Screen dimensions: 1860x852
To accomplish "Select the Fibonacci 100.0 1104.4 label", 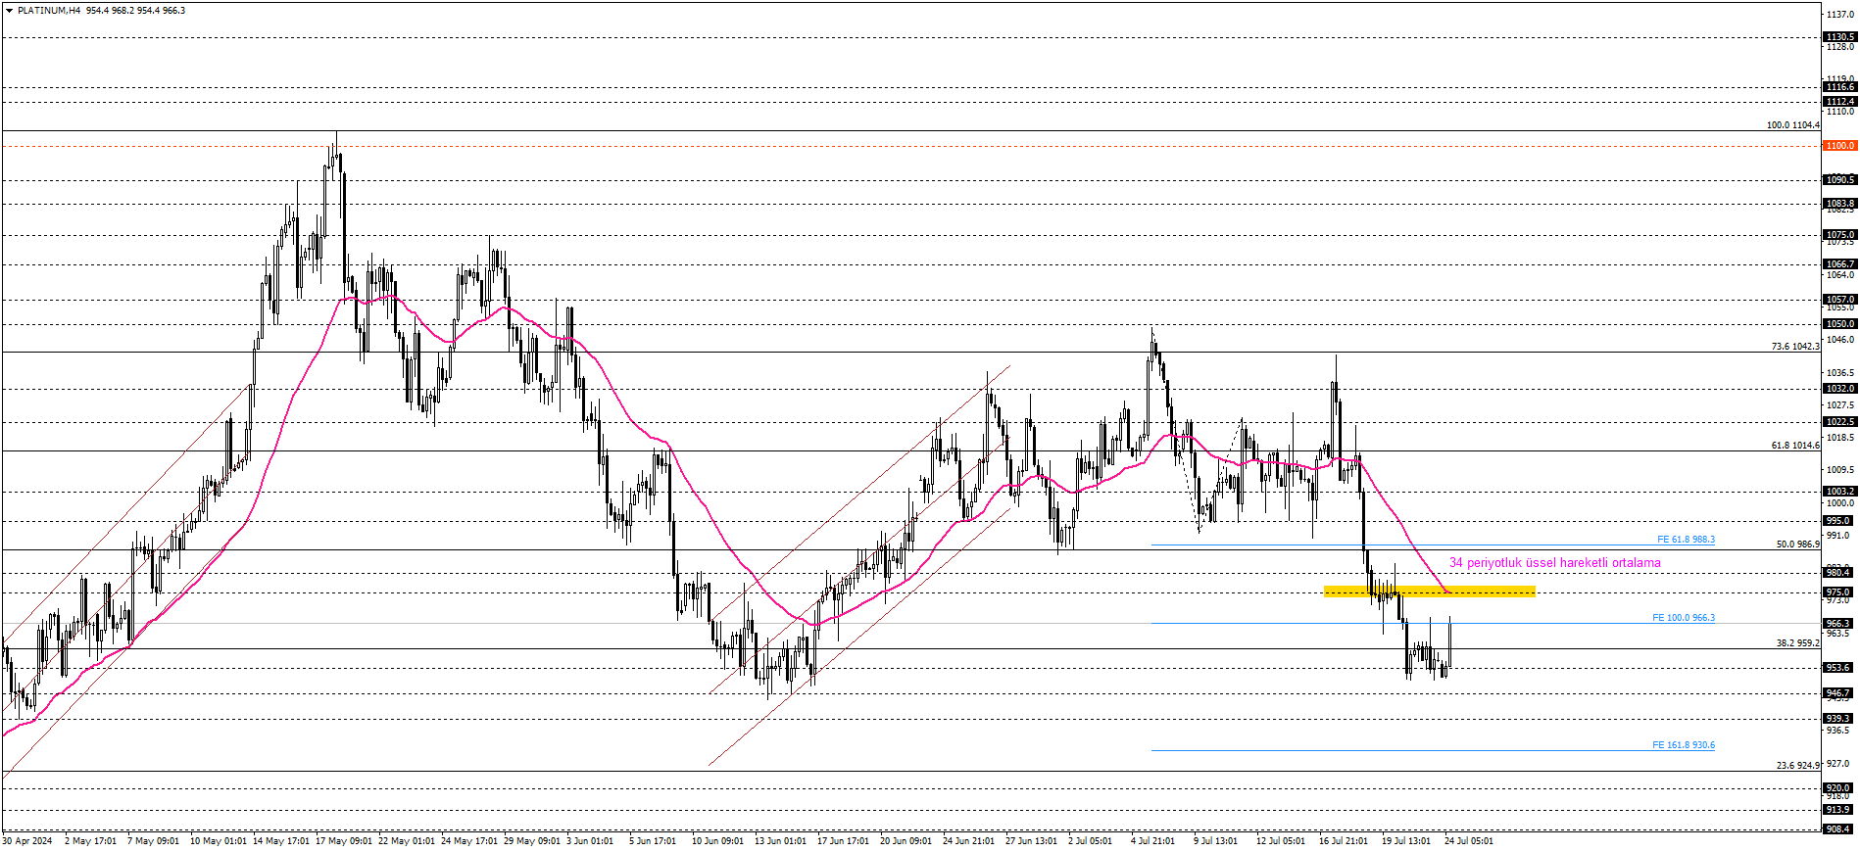I will 1792,125.
